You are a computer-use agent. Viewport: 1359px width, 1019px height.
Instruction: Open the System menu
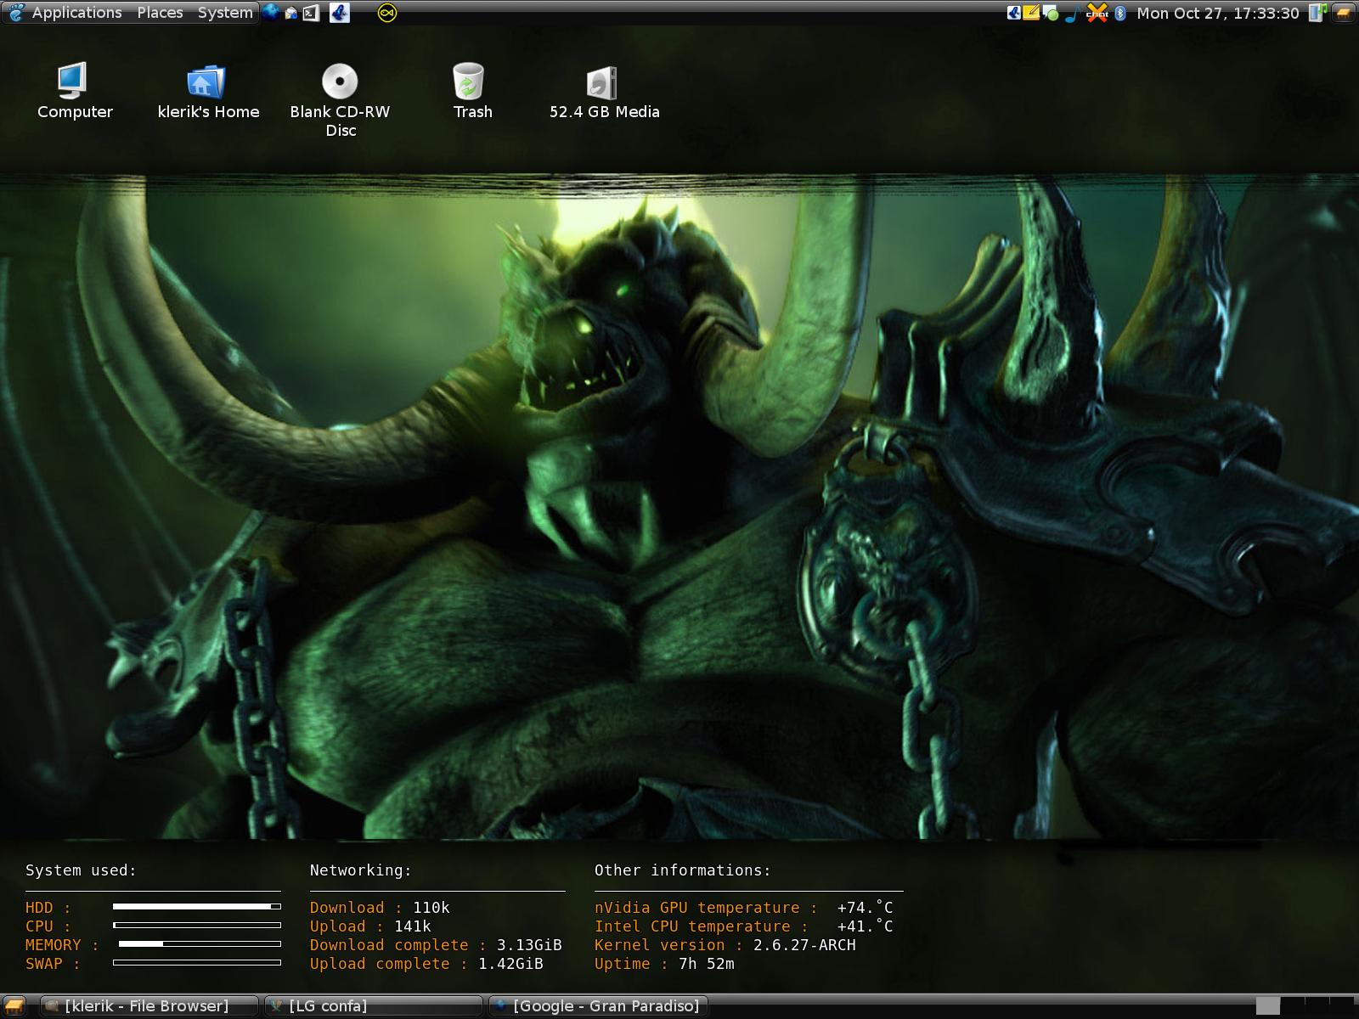(225, 13)
